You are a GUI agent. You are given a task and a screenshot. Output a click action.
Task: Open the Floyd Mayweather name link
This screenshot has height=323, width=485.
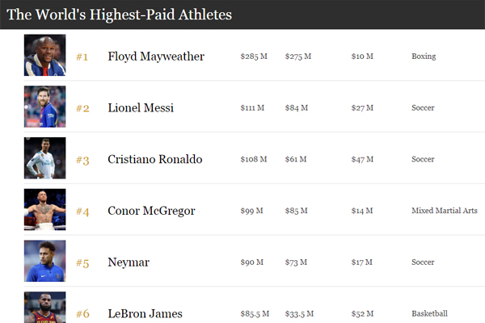(x=156, y=57)
